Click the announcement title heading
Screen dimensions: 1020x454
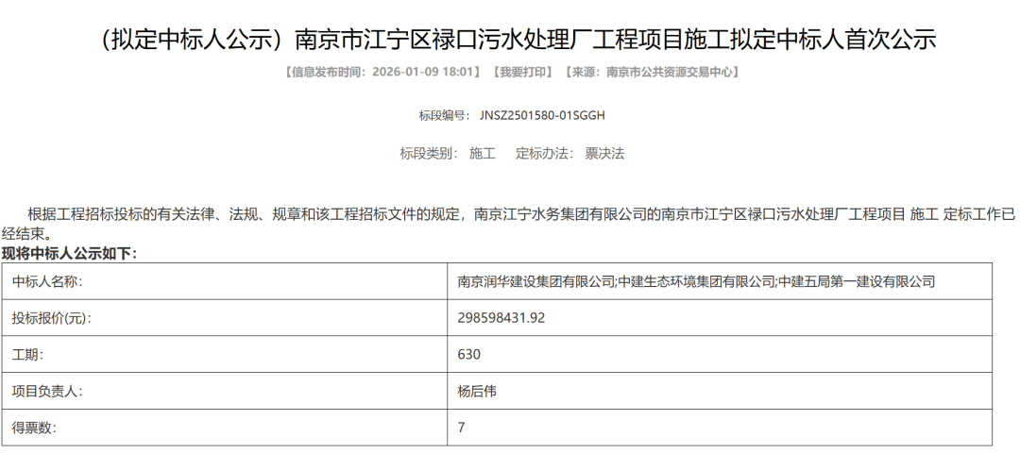point(510,40)
